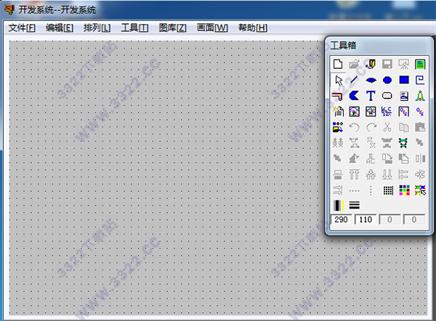Click the exit door icon in toolbox
The image size is (436, 321).
(x=371, y=64)
